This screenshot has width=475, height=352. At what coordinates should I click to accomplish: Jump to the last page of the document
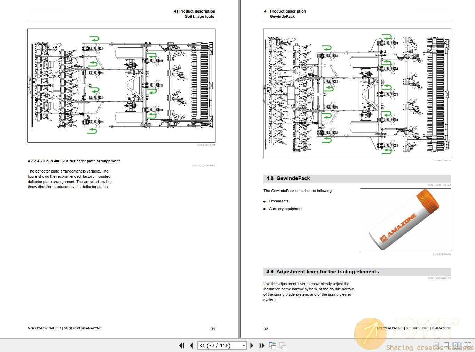[x=262, y=345]
